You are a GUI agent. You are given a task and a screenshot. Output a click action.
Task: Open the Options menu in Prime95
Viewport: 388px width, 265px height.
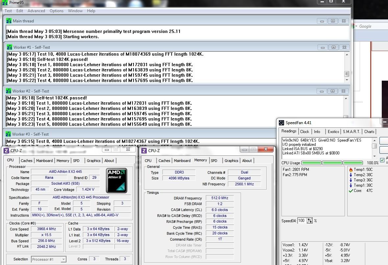tap(57, 11)
